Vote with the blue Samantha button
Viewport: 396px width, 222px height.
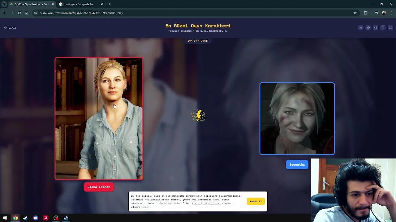[297, 165]
